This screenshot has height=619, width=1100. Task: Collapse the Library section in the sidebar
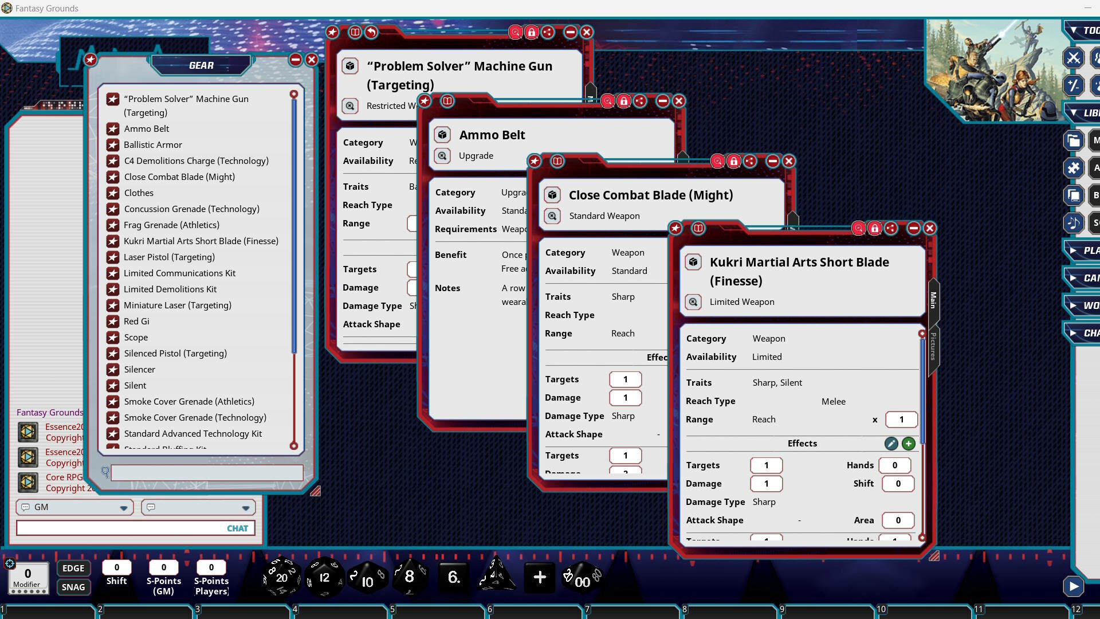click(x=1074, y=112)
